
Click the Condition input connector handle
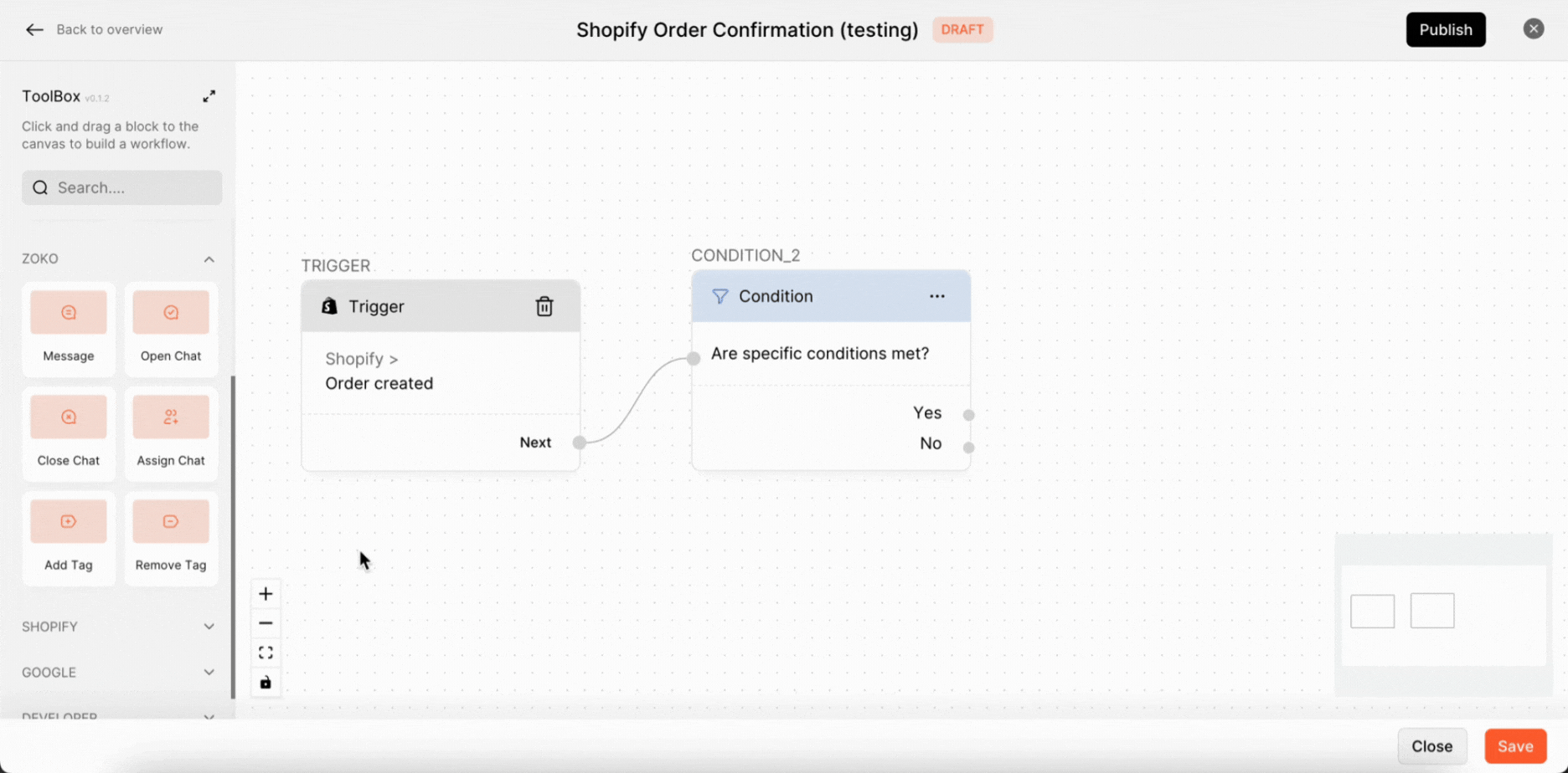point(694,359)
